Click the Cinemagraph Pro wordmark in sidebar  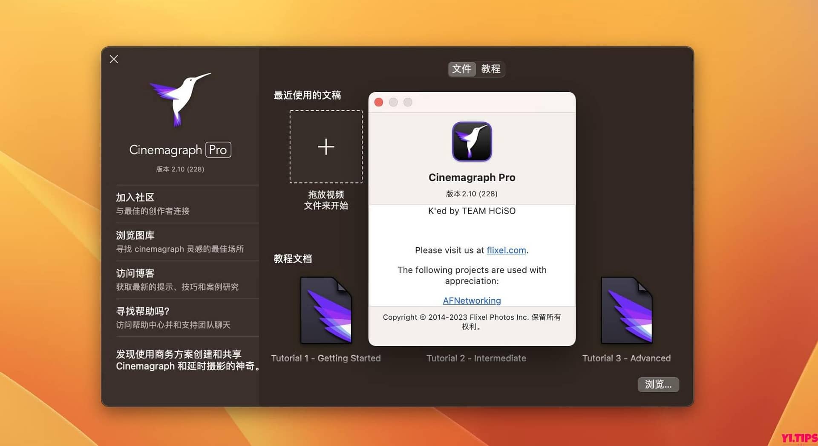(x=180, y=150)
